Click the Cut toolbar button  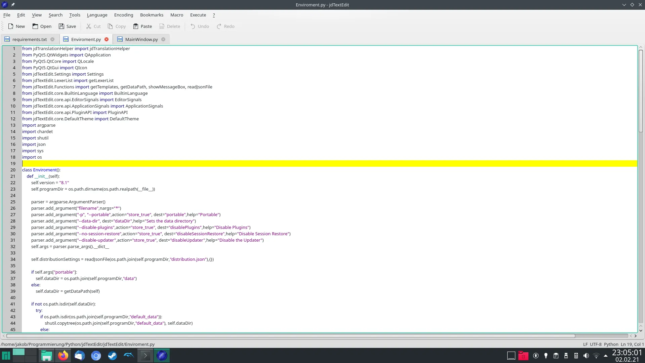pos(93,26)
